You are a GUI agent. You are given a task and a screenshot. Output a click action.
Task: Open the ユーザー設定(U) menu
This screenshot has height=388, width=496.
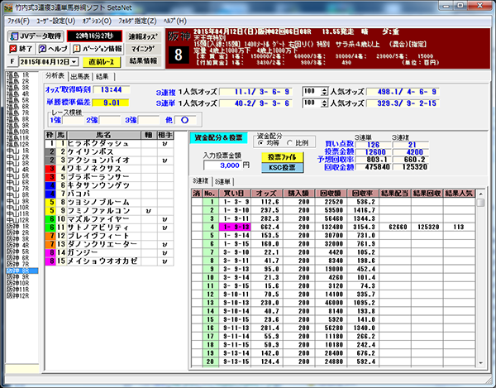(55, 21)
